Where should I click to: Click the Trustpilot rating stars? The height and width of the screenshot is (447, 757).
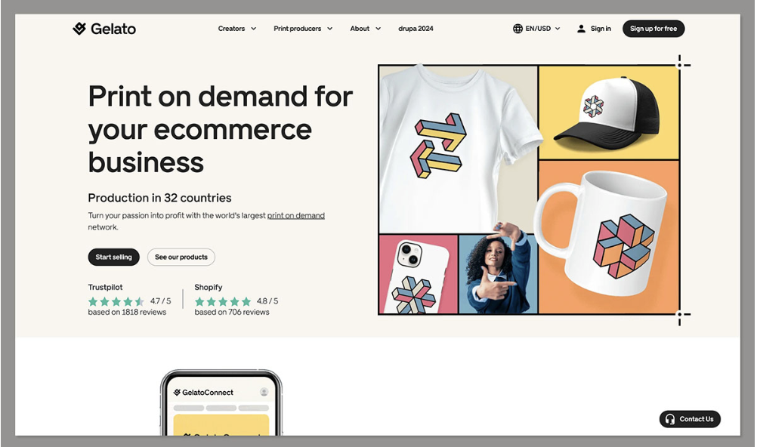pyautogui.click(x=116, y=301)
